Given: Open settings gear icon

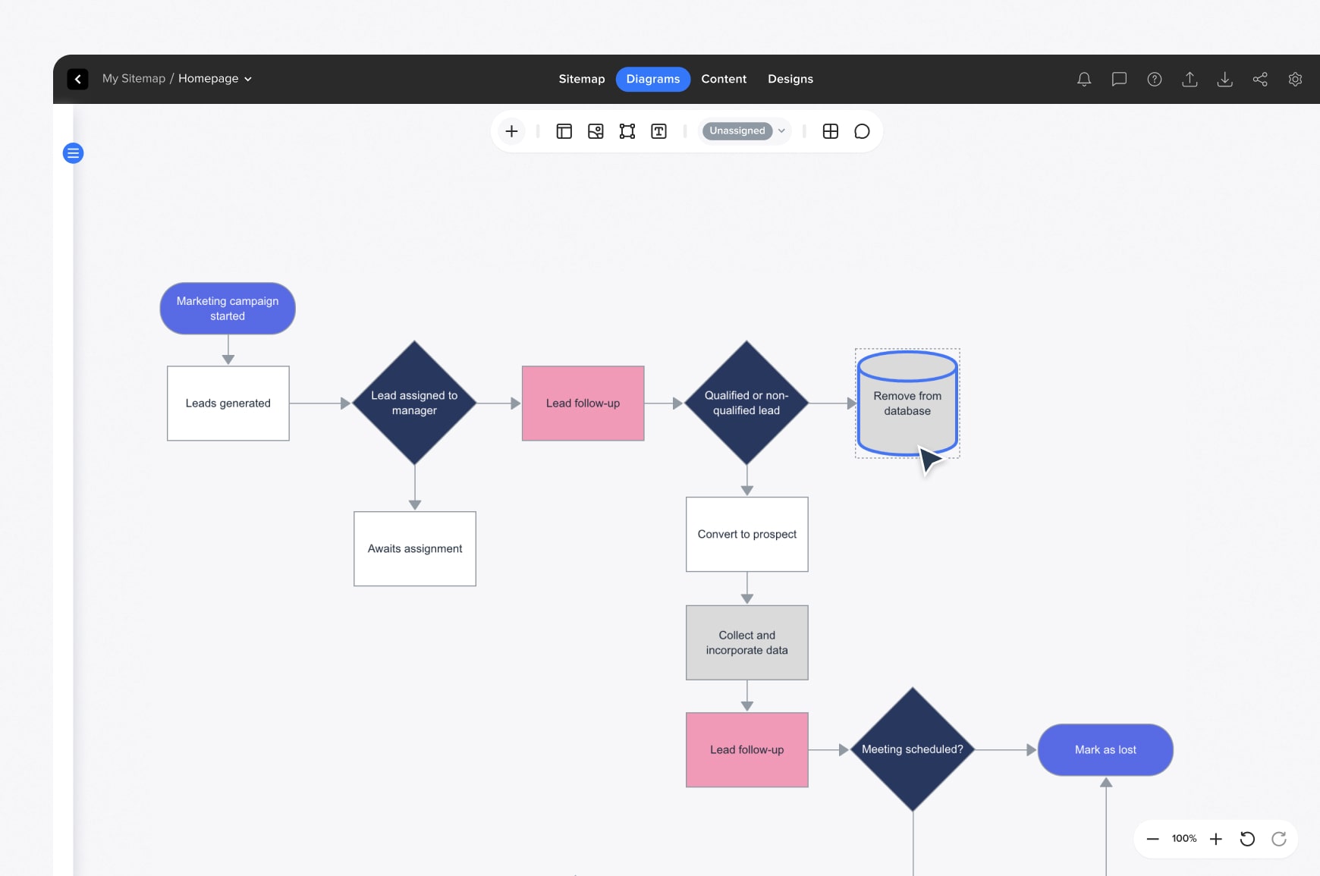Looking at the screenshot, I should pyautogui.click(x=1295, y=79).
